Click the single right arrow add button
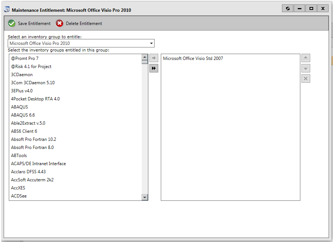The image size is (333, 242). tap(154, 58)
